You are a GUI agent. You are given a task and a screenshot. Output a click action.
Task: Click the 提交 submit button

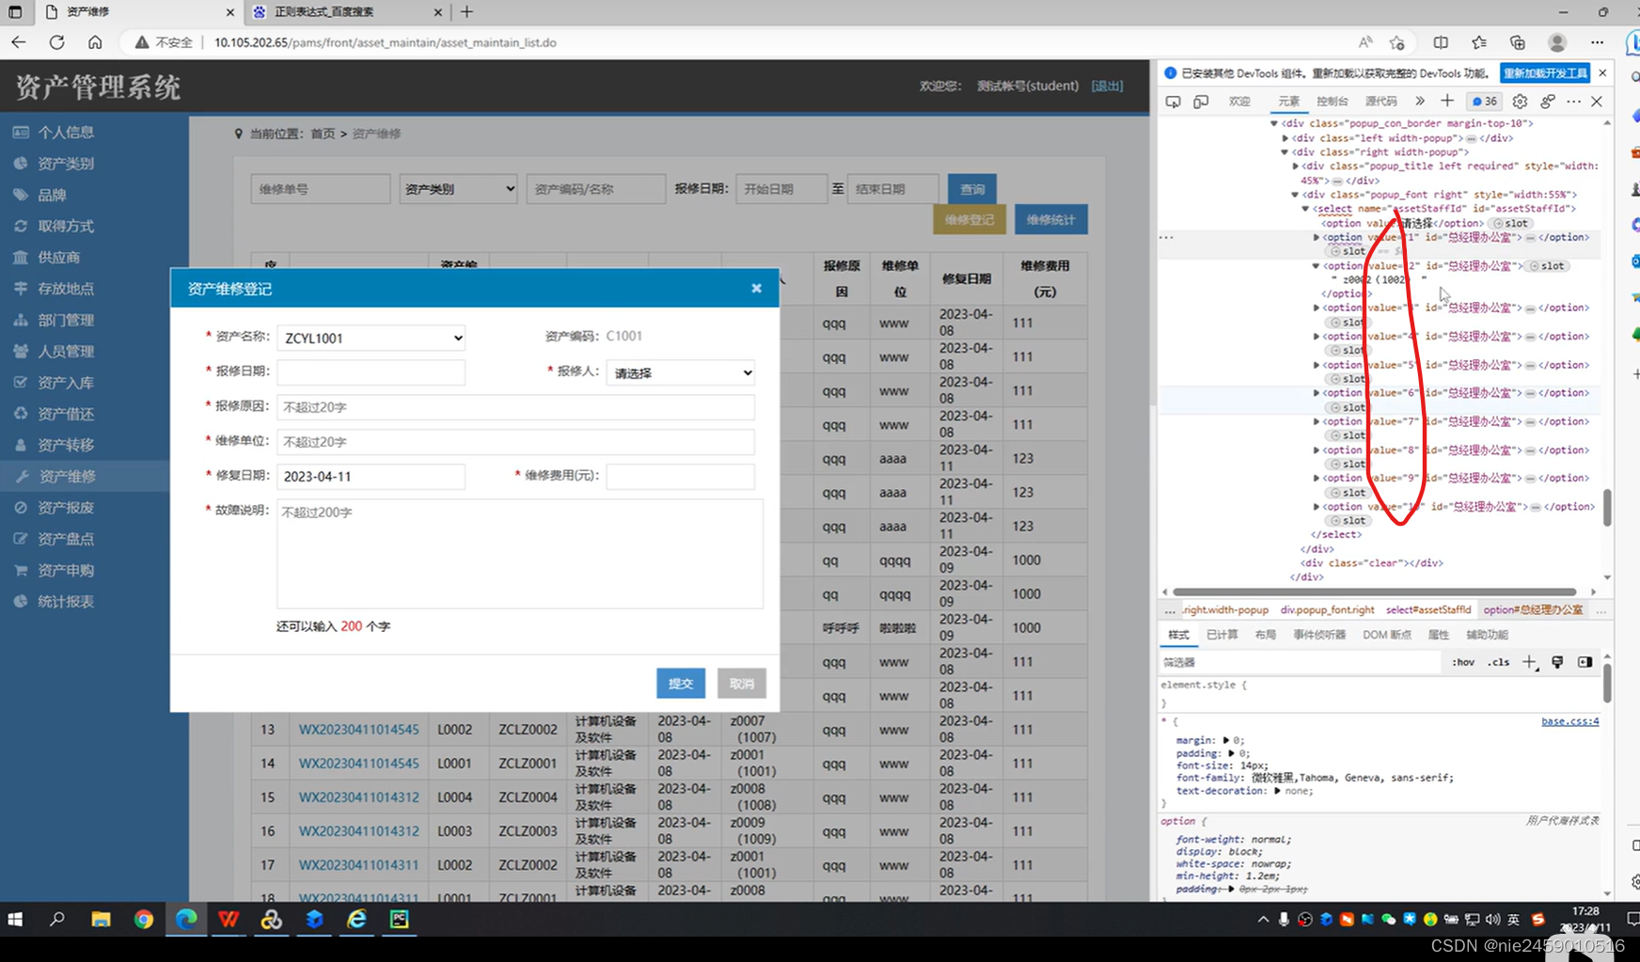pyautogui.click(x=681, y=684)
